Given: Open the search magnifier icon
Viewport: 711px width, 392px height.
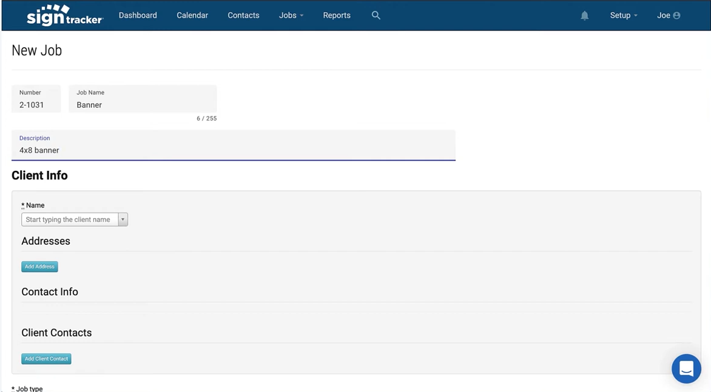Looking at the screenshot, I should point(376,15).
